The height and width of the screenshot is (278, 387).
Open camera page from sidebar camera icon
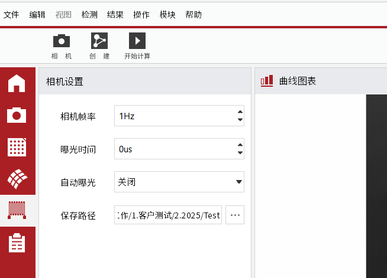coord(17,115)
